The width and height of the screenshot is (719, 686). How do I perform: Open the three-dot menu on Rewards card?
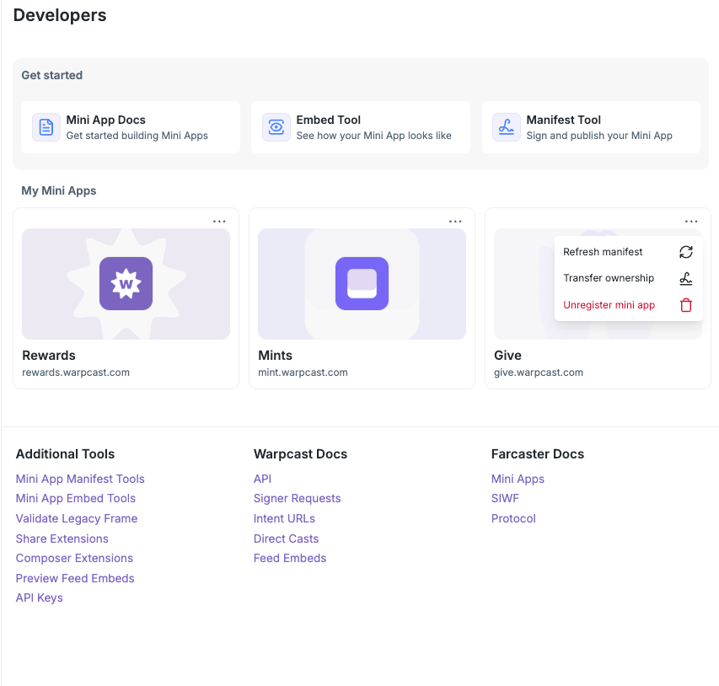point(219,222)
